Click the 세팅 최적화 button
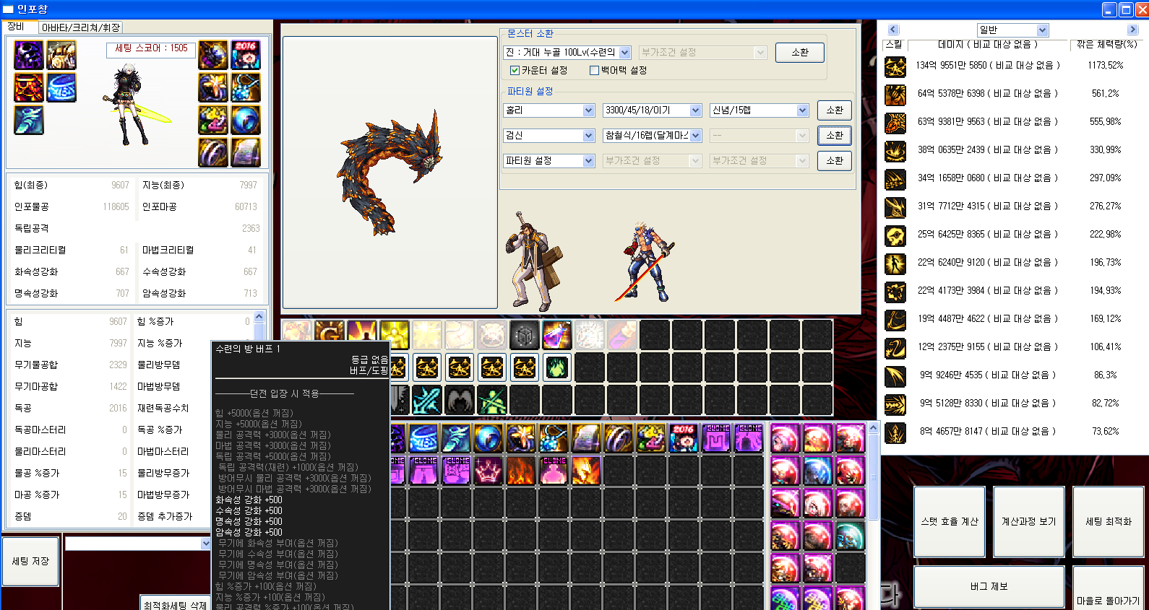 point(1109,521)
